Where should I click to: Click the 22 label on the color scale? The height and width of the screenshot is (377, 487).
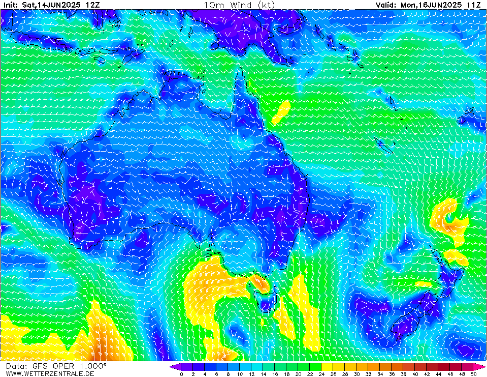click(x=310, y=374)
